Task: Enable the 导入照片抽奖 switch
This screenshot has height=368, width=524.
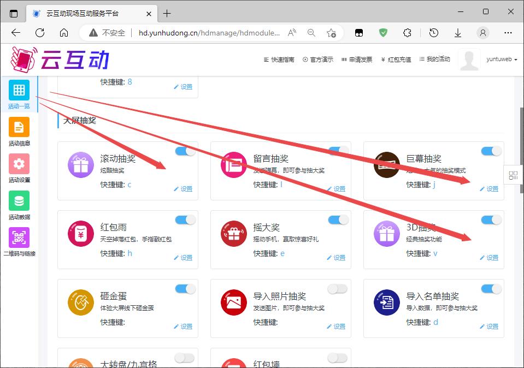Action: [338, 289]
